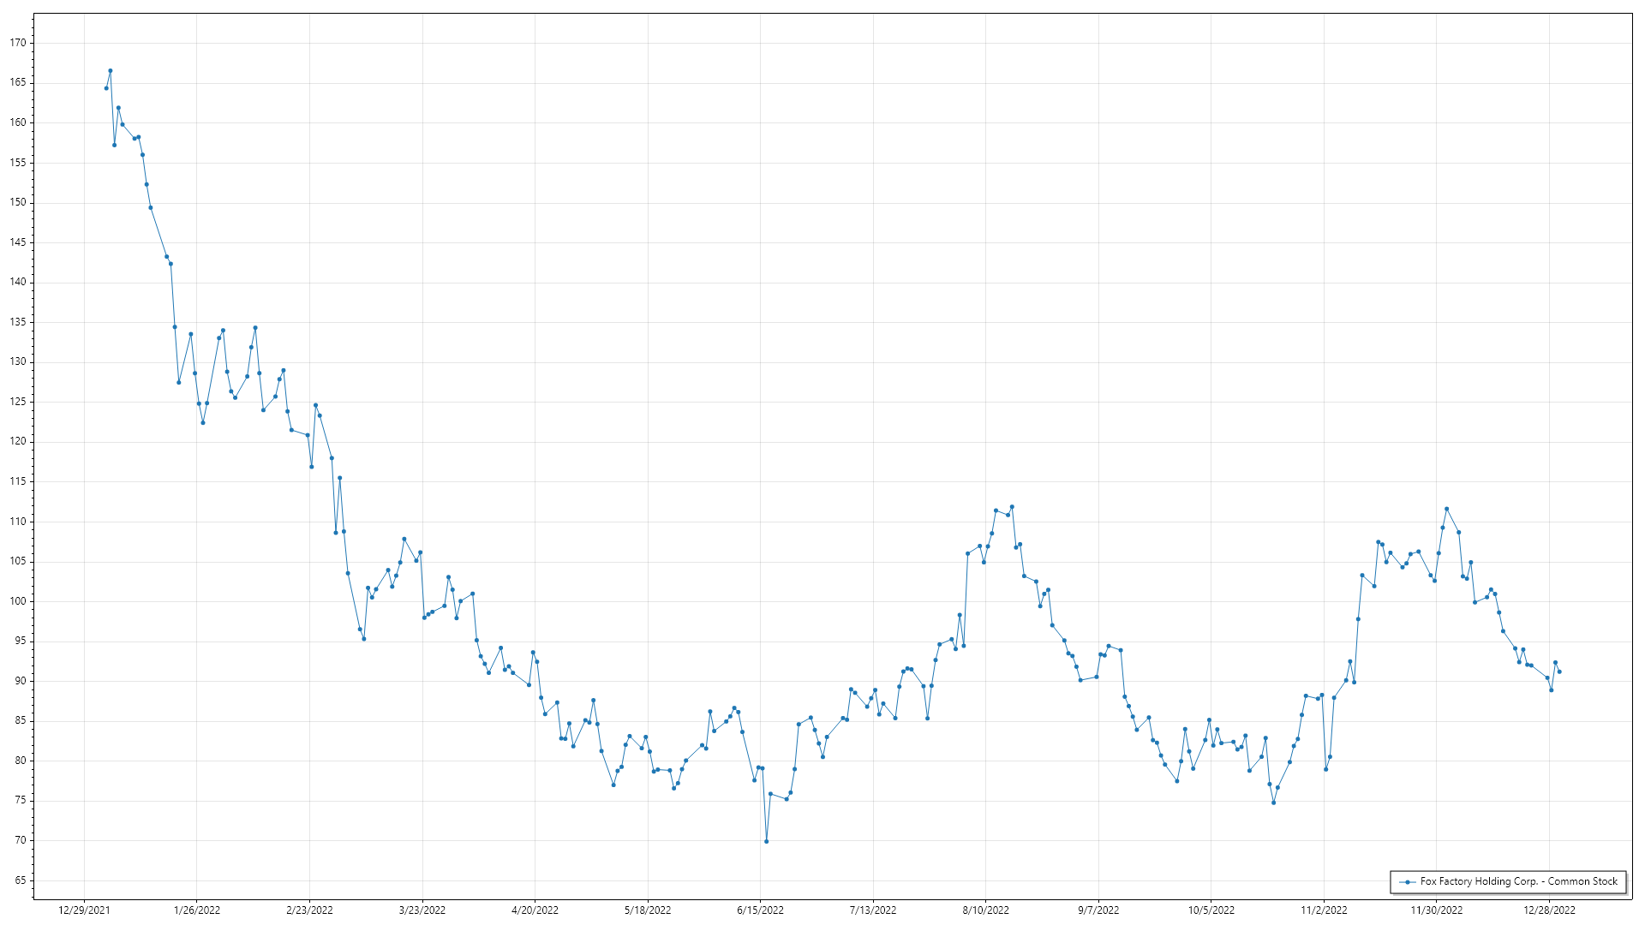The height and width of the screenshot is (925, 1645).
Task: Select the 12/29/2021 x-axis date label
Action: [84, 910]
